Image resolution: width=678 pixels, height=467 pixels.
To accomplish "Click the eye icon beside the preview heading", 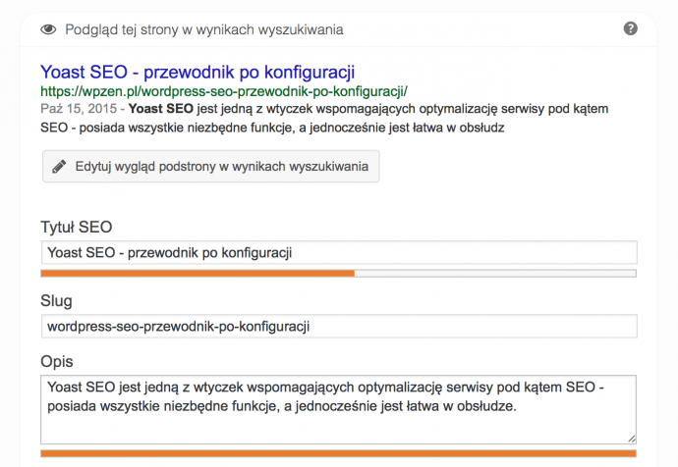I will [48, 29].
